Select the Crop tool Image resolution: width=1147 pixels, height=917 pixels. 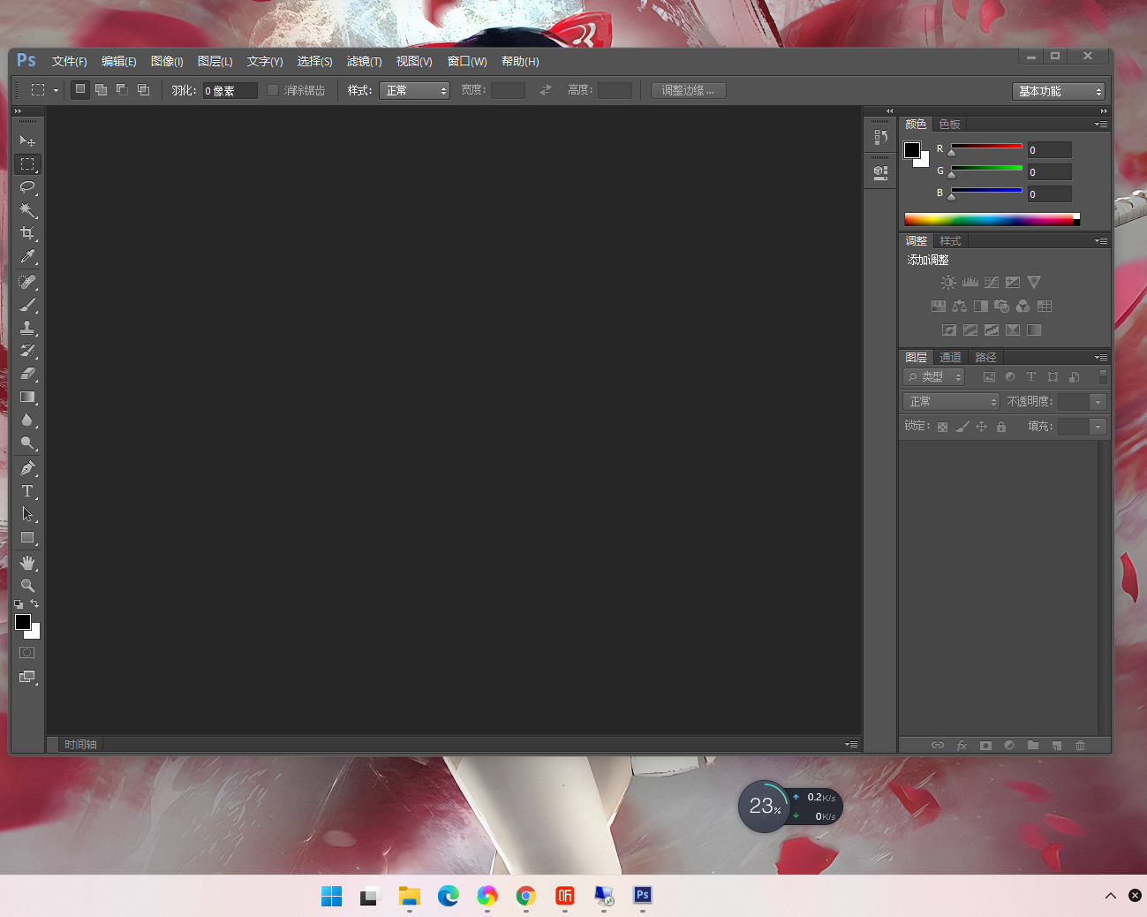[x=27, y=233]
